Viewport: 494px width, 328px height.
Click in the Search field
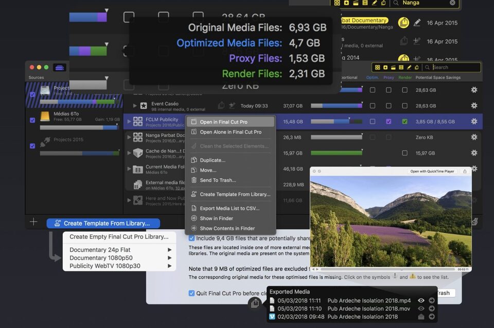[x=454, y=67]
